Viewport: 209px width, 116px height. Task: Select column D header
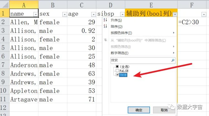tap(110, 5)
